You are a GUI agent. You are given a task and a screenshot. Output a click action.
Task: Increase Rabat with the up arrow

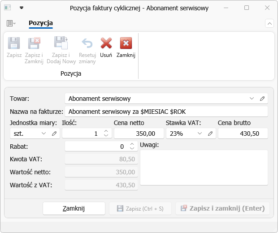click(132, 144)
